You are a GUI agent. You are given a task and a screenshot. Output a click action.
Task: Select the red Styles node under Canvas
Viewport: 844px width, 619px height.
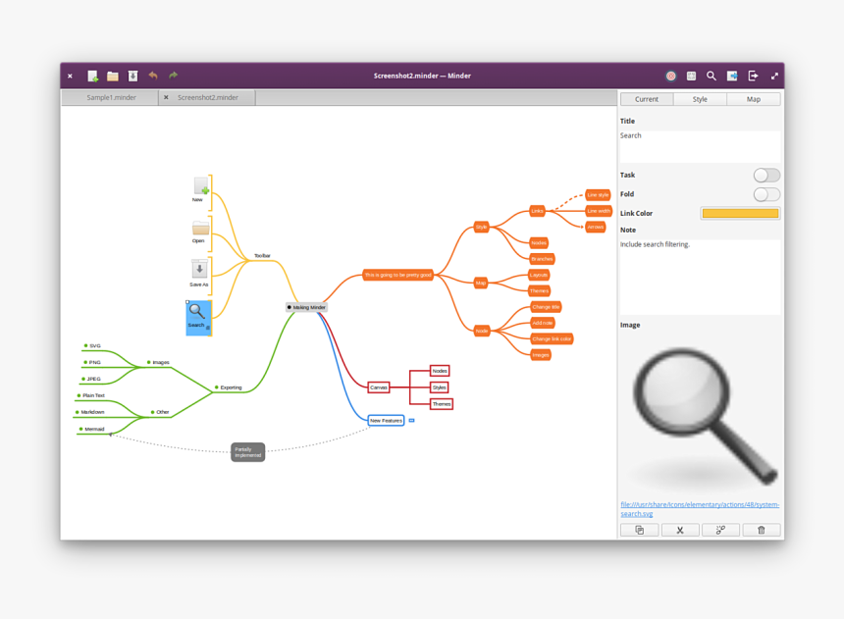click(x=440, y=387)
